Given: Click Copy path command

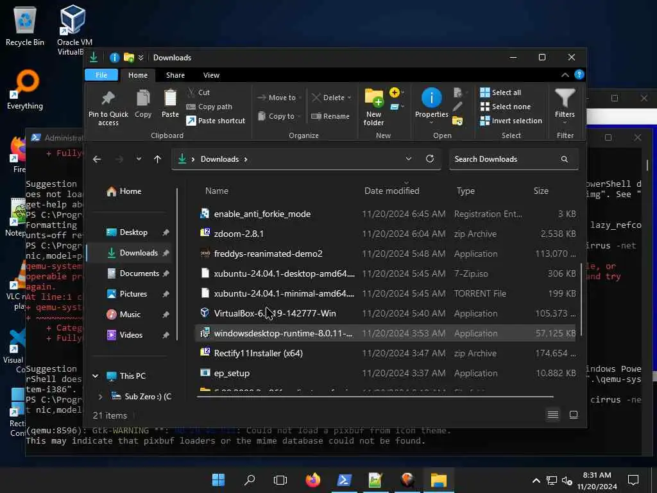Looking at the screenshot, I should (x=209, y=107).
